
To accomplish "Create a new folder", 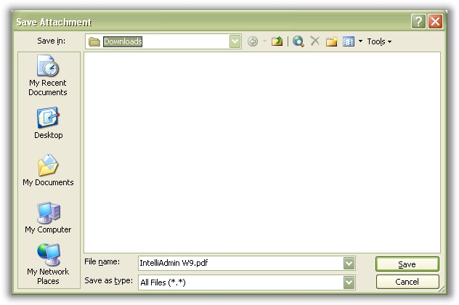I will tap(332, 41).
